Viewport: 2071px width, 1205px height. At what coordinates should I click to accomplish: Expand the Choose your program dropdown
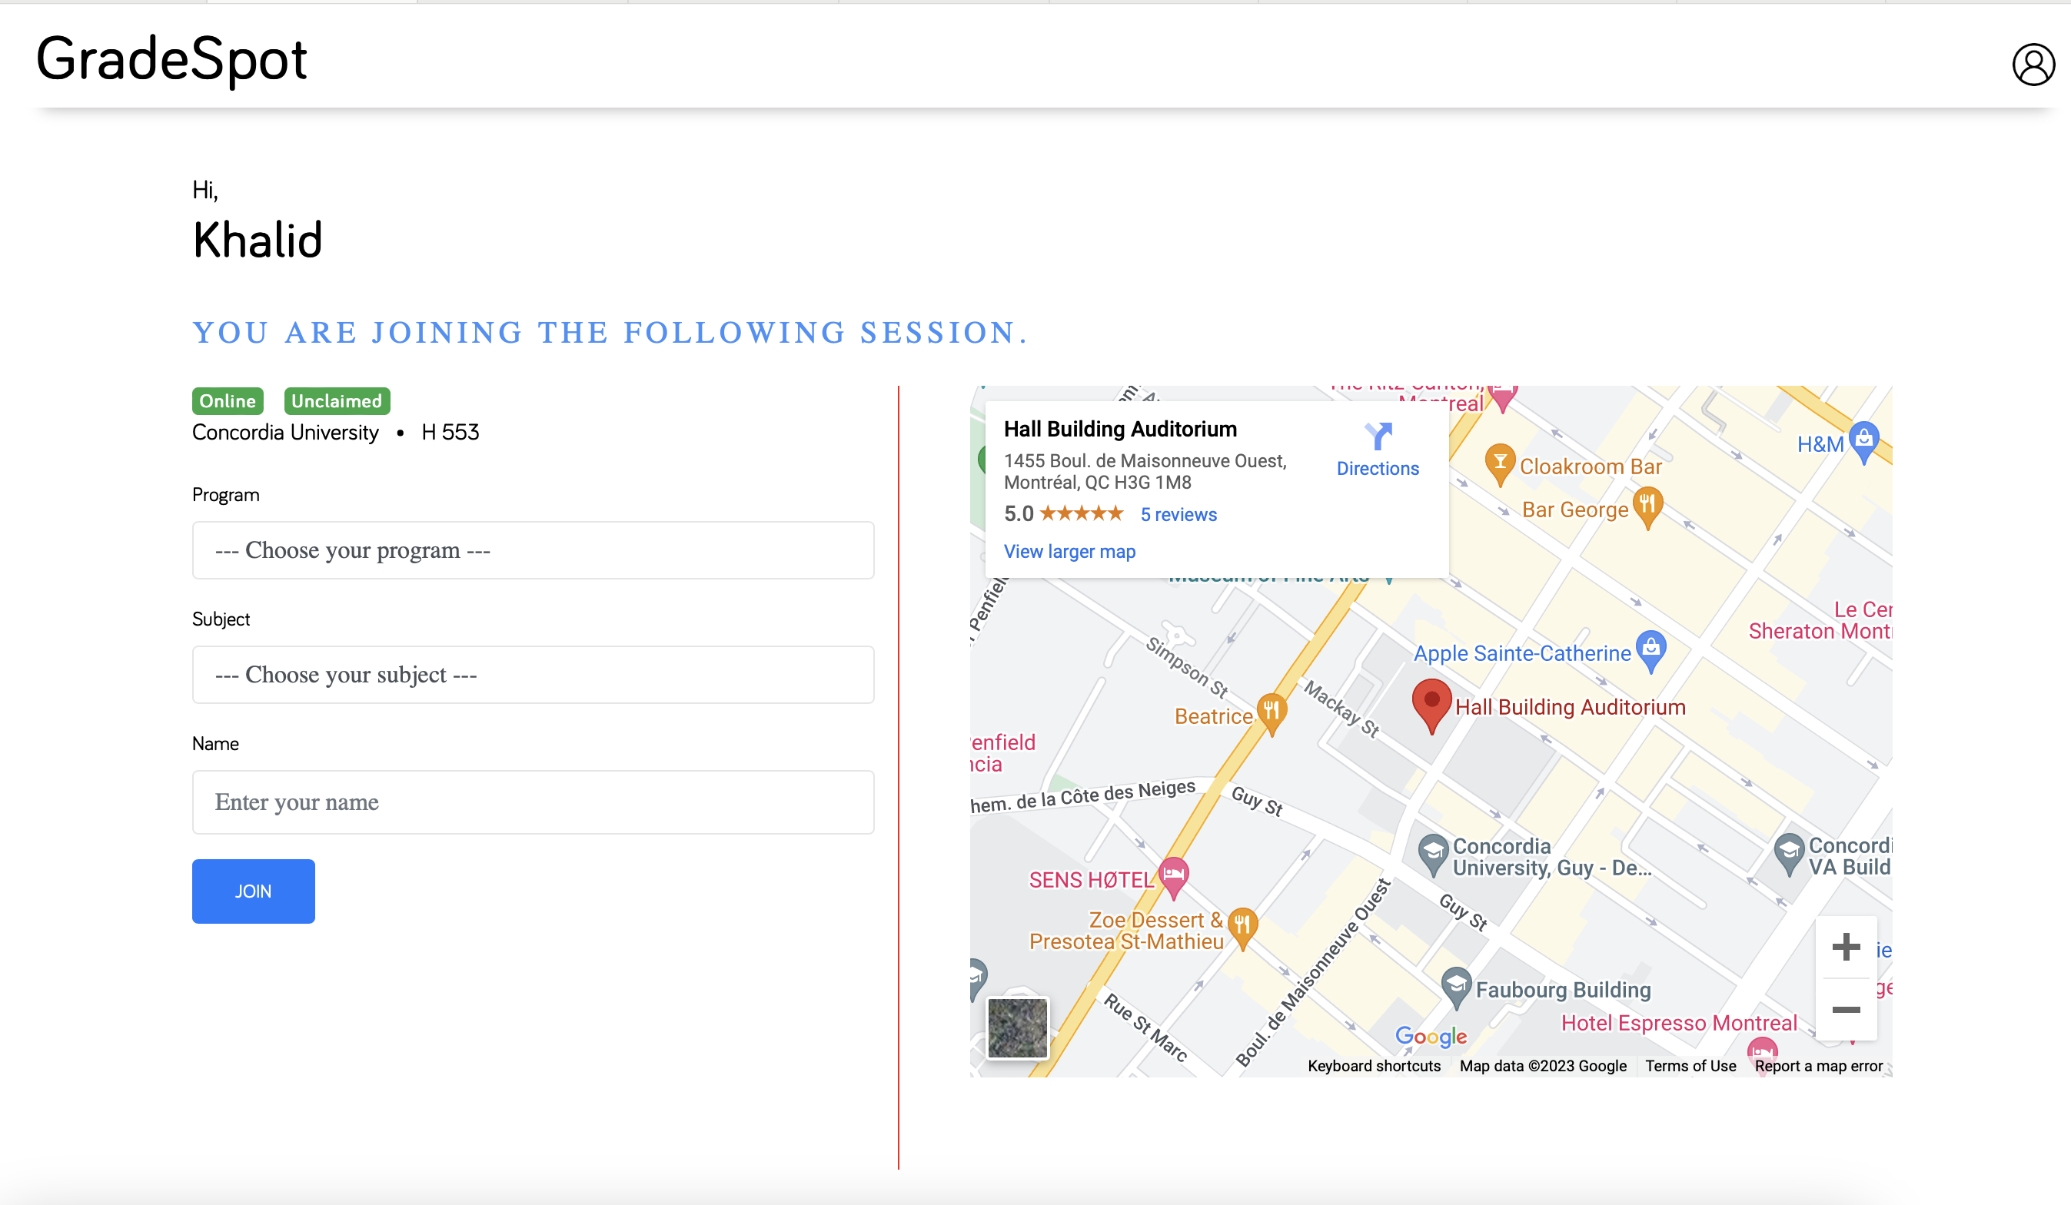pos(533,549)
